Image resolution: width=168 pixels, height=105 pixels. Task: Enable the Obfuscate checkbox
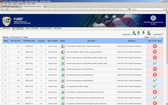[x=162, y=34]
